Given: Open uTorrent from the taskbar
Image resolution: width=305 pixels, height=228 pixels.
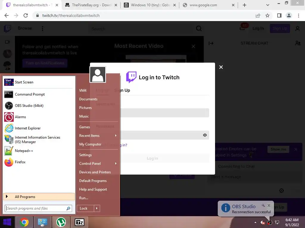Looking at the screenshot, I should tap(61, 222).
